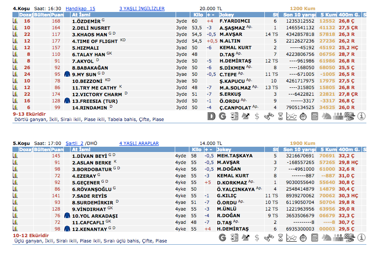
Task: Open the checkered flag icon for race 5
Action: [350, 238]
